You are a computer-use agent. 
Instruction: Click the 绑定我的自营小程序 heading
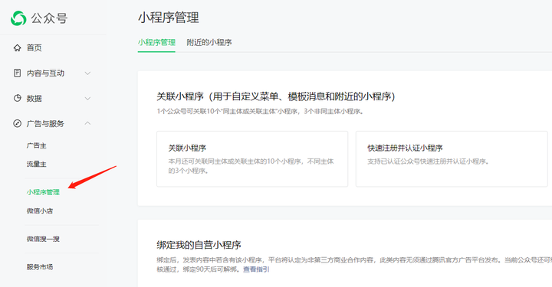pyautogui.click(x=199, y=245)
